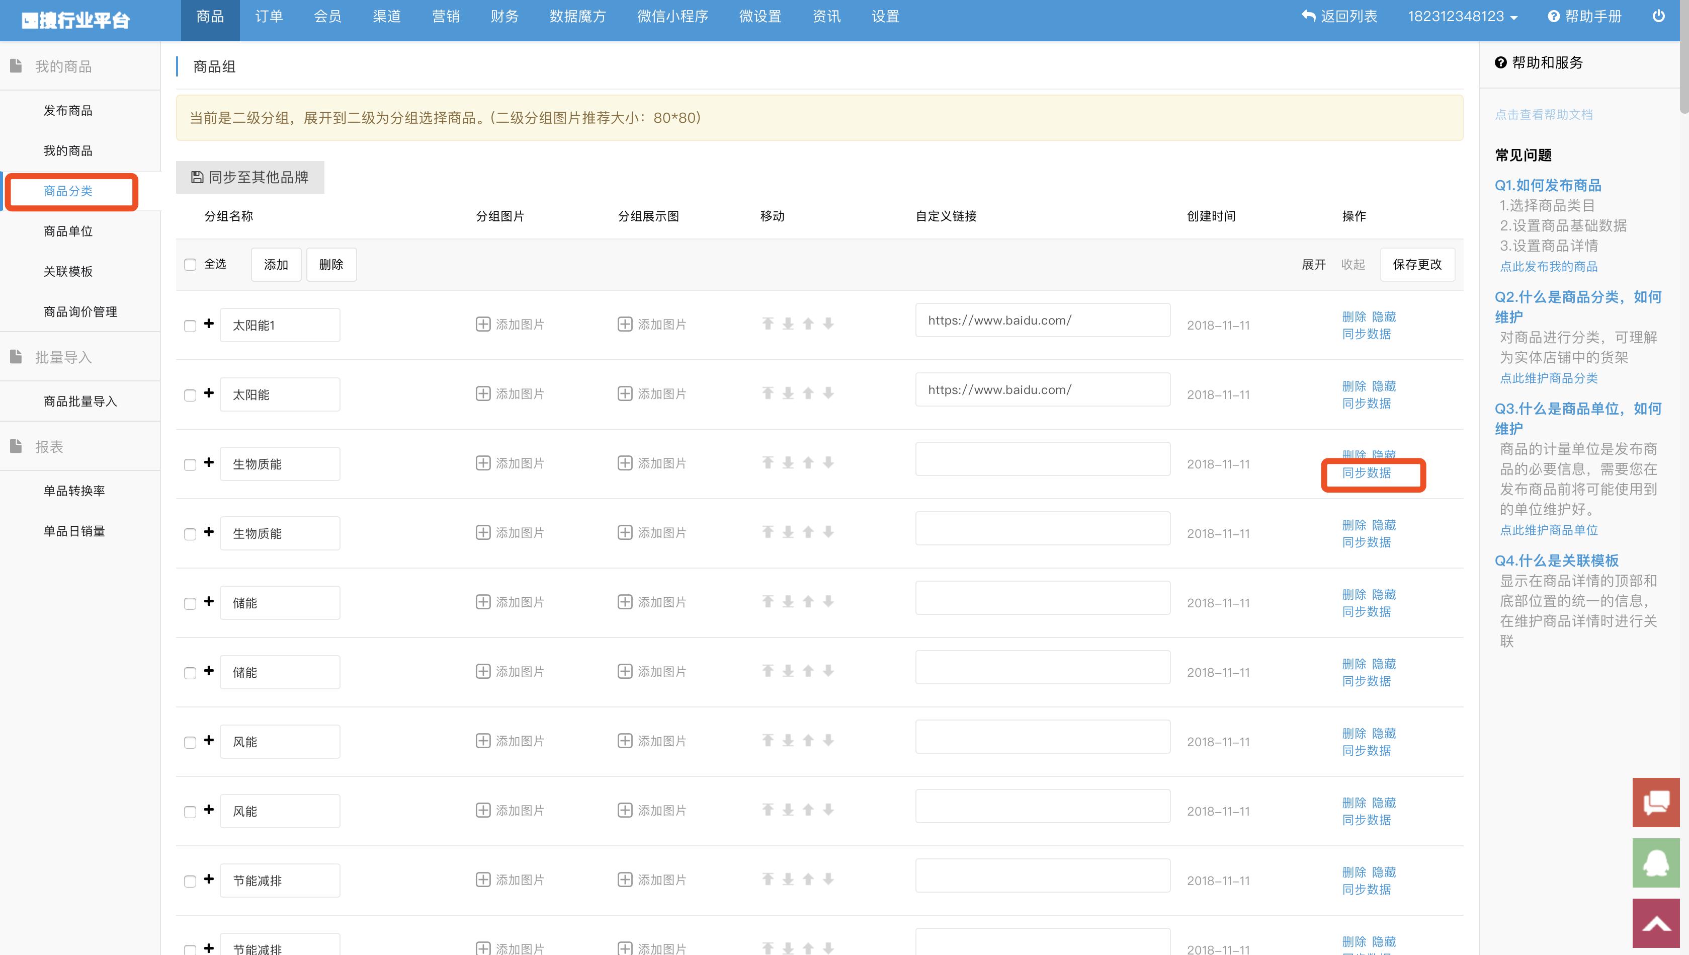Move second 生物质能 group up one position
Image resolution: width=1689 pixels, height=955 pixels.
click(x=808, y=532)
